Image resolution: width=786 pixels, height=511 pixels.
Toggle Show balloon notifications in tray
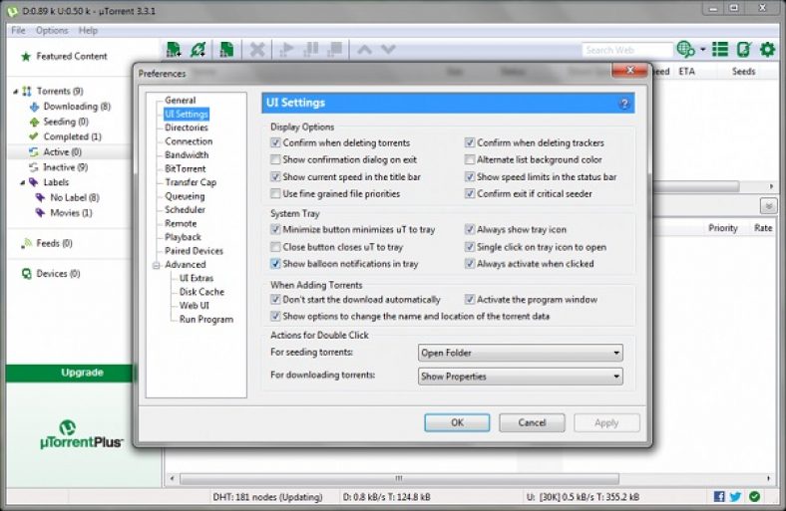pos(275,264)
